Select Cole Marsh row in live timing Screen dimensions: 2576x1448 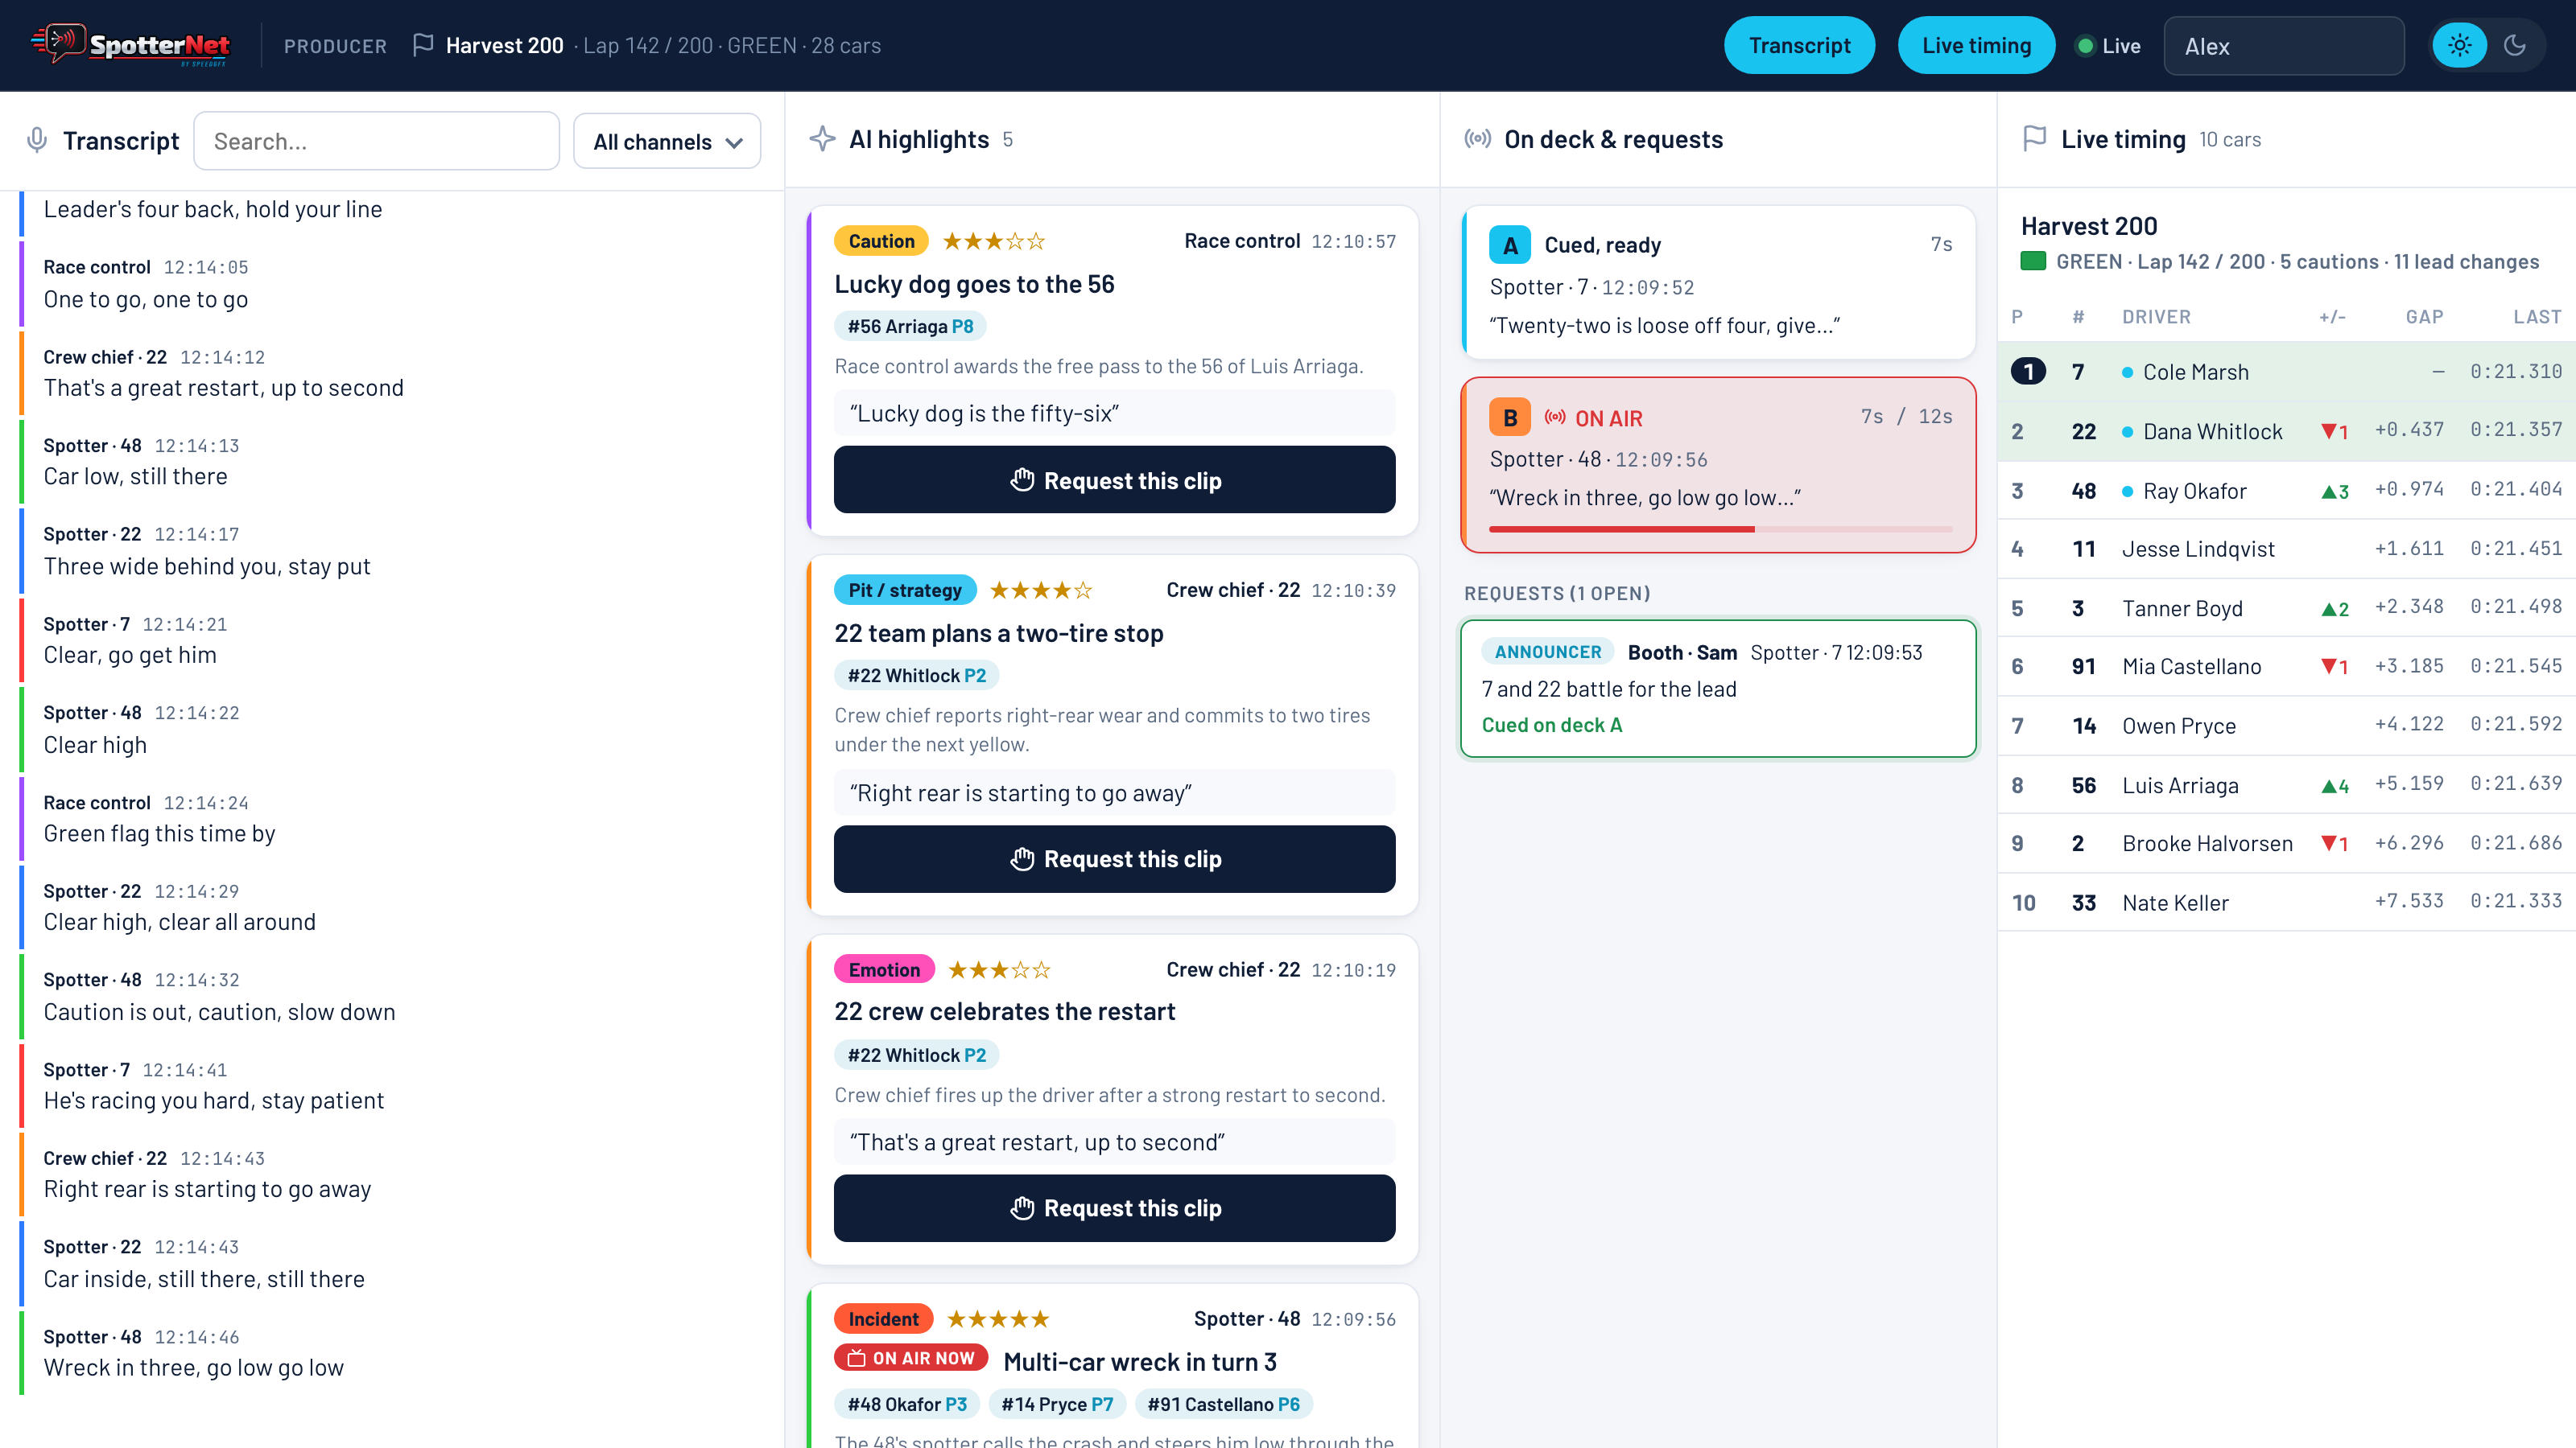click(x=2286, y=372)
